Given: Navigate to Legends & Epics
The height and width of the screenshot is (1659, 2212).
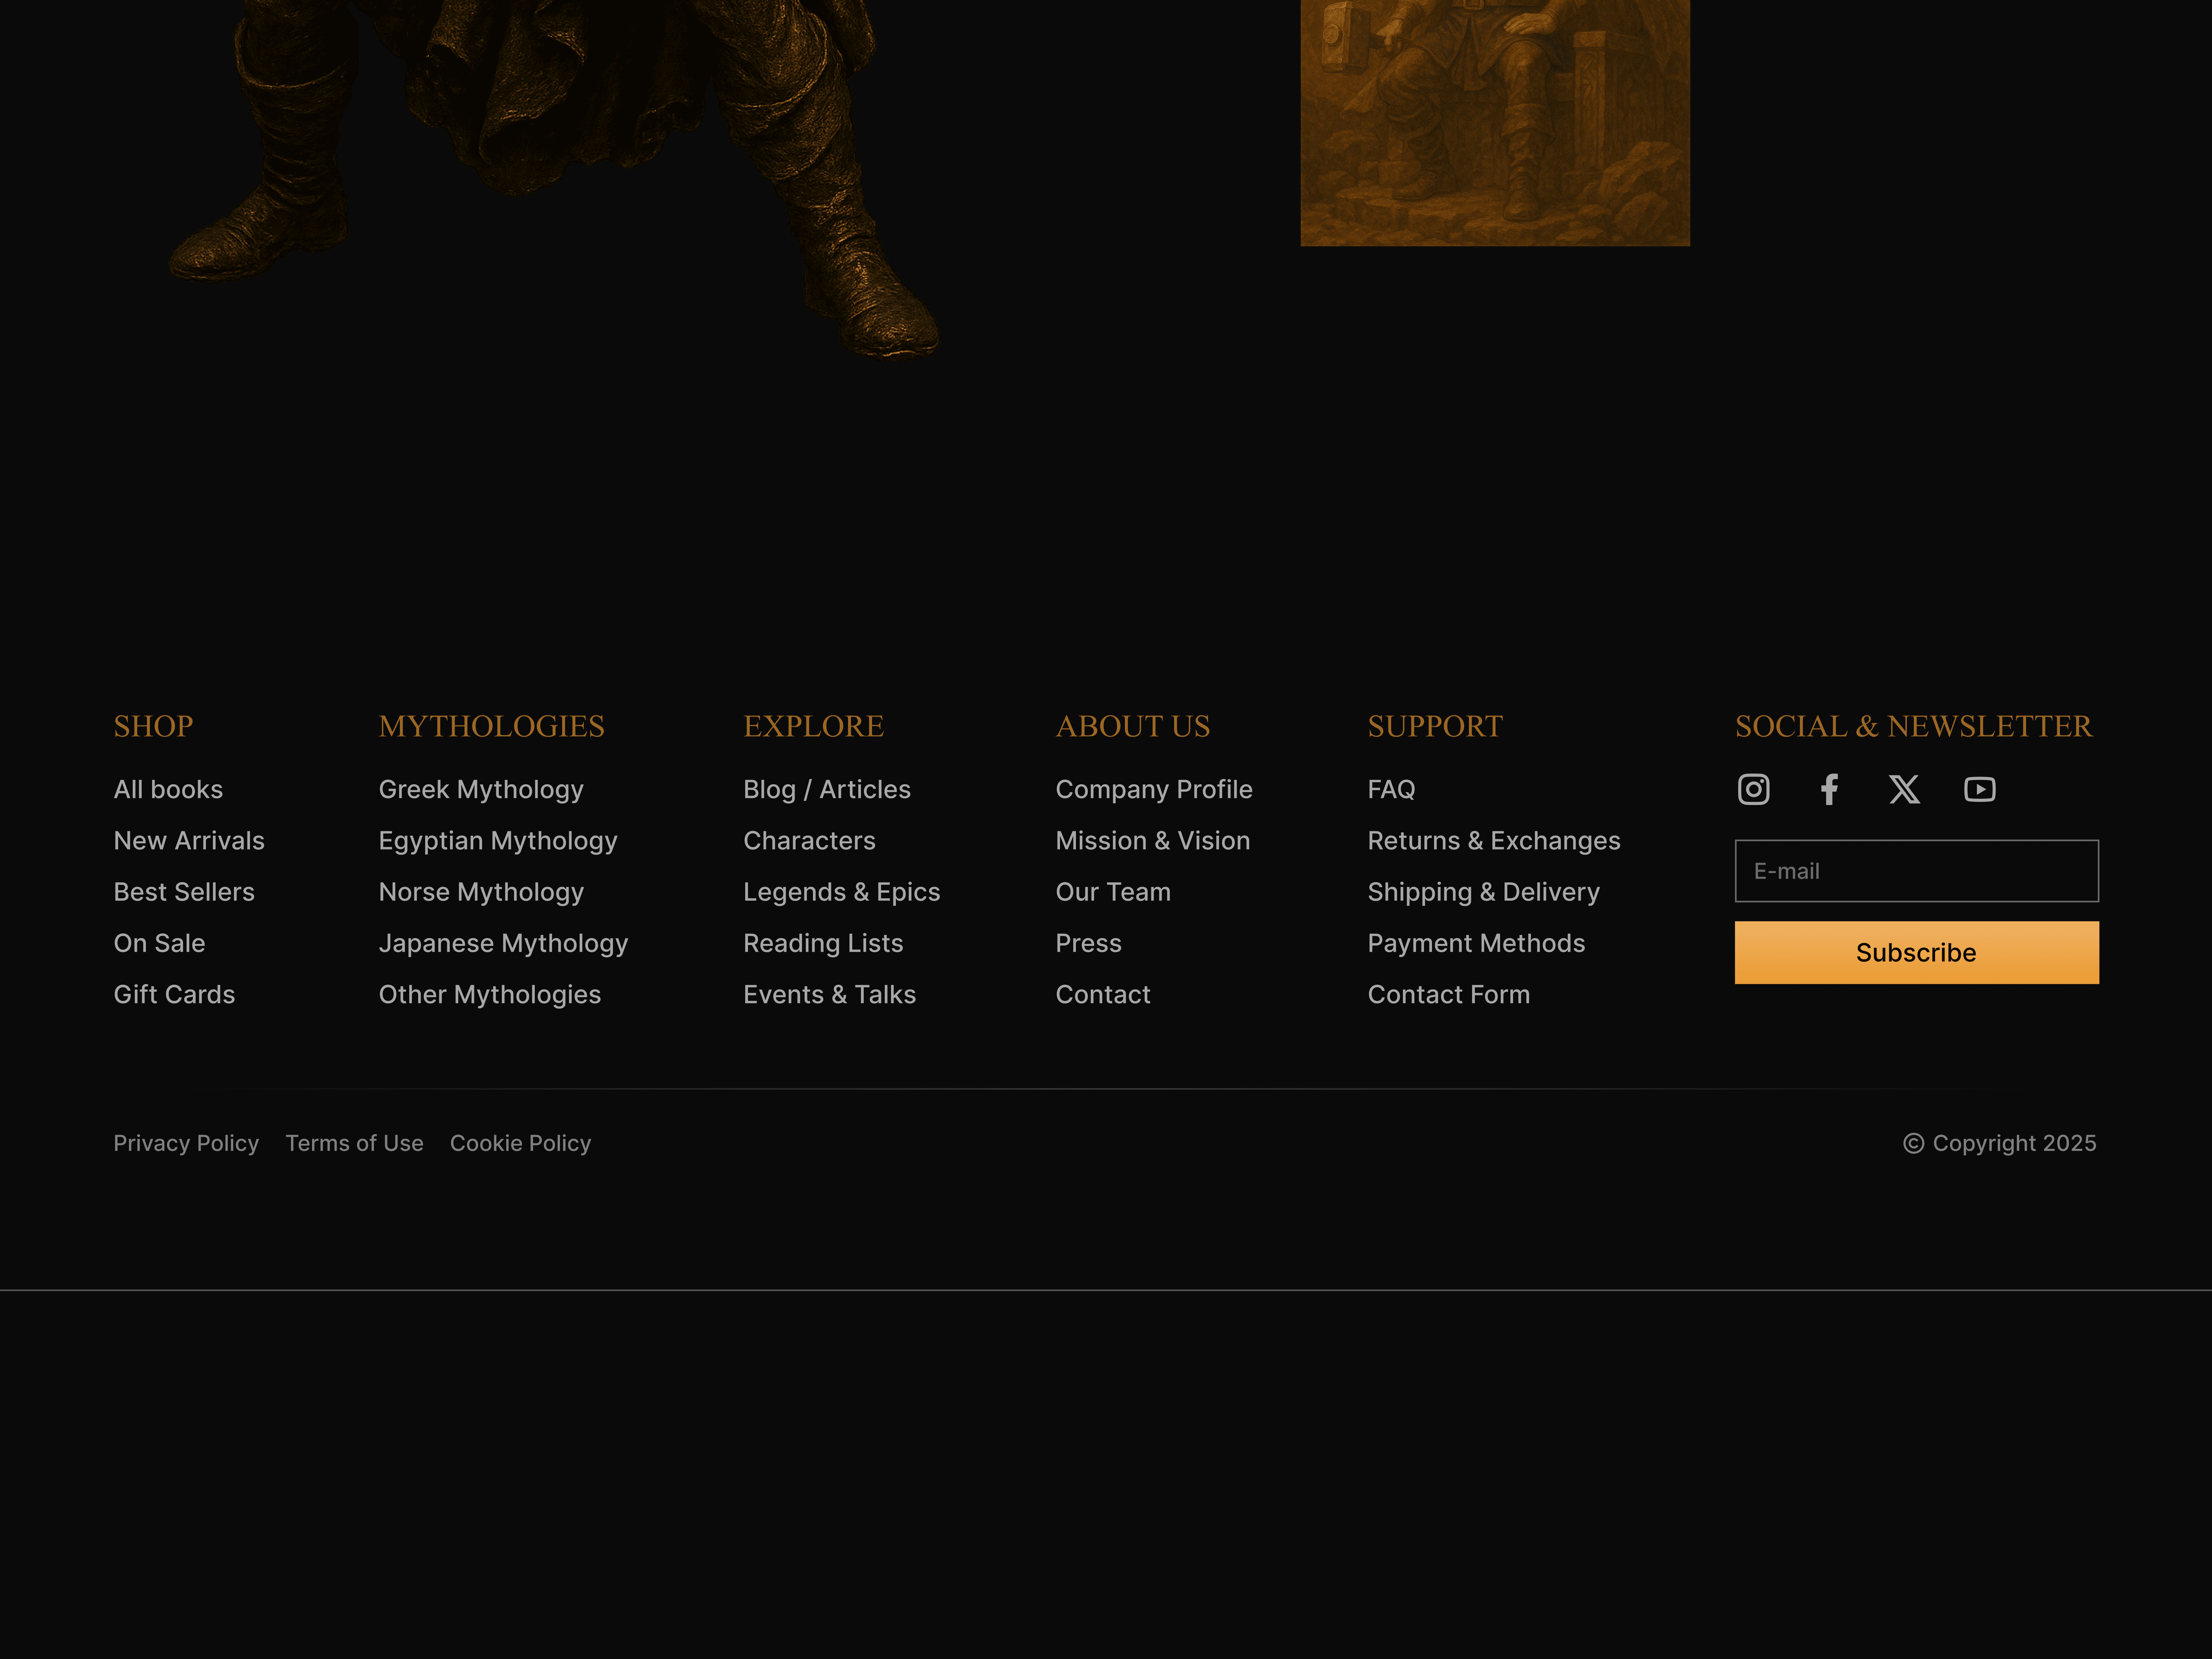Looking at the screenshot, I should tap(841, 892).
